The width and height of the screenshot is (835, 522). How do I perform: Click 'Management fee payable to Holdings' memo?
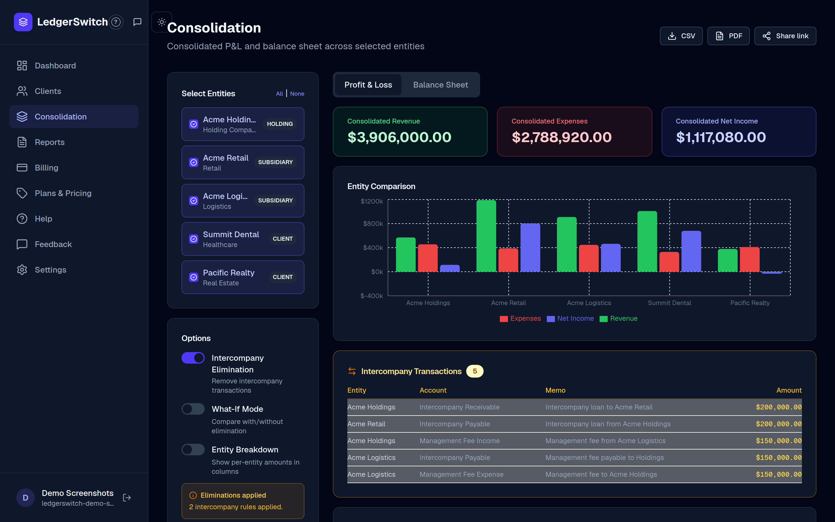pos(605,457)
